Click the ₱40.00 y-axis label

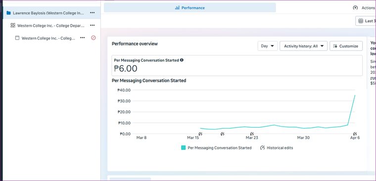[x=124, y=90]
